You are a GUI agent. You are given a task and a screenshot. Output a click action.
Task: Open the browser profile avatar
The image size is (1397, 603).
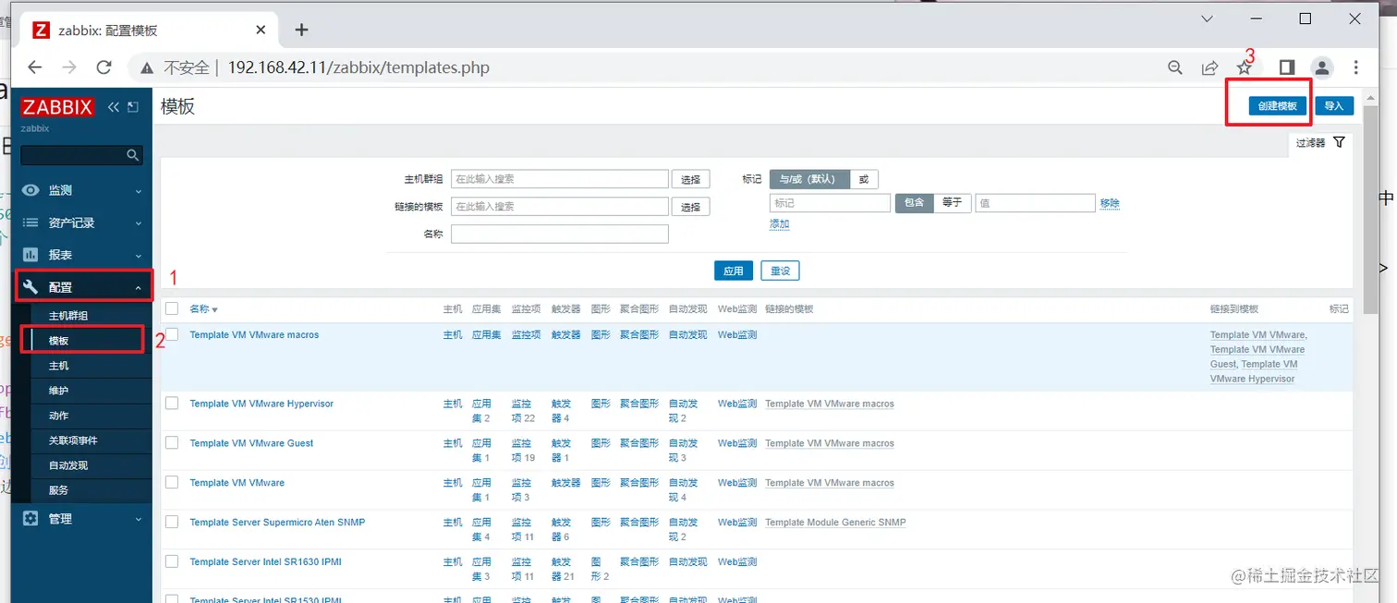pos(1322,67)
